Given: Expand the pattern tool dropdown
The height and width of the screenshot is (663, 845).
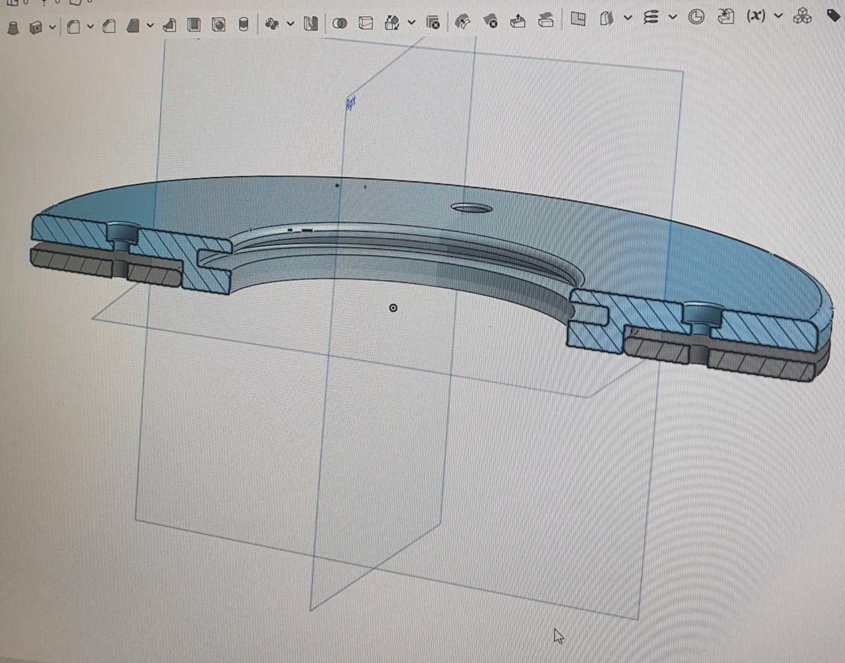Looking at the screenshot, I should click(x=290, y=24).
